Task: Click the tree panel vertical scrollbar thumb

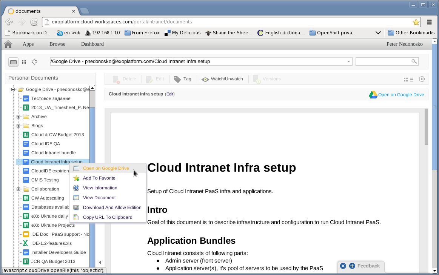Action: pyautogui.click(x=92, y=99)
